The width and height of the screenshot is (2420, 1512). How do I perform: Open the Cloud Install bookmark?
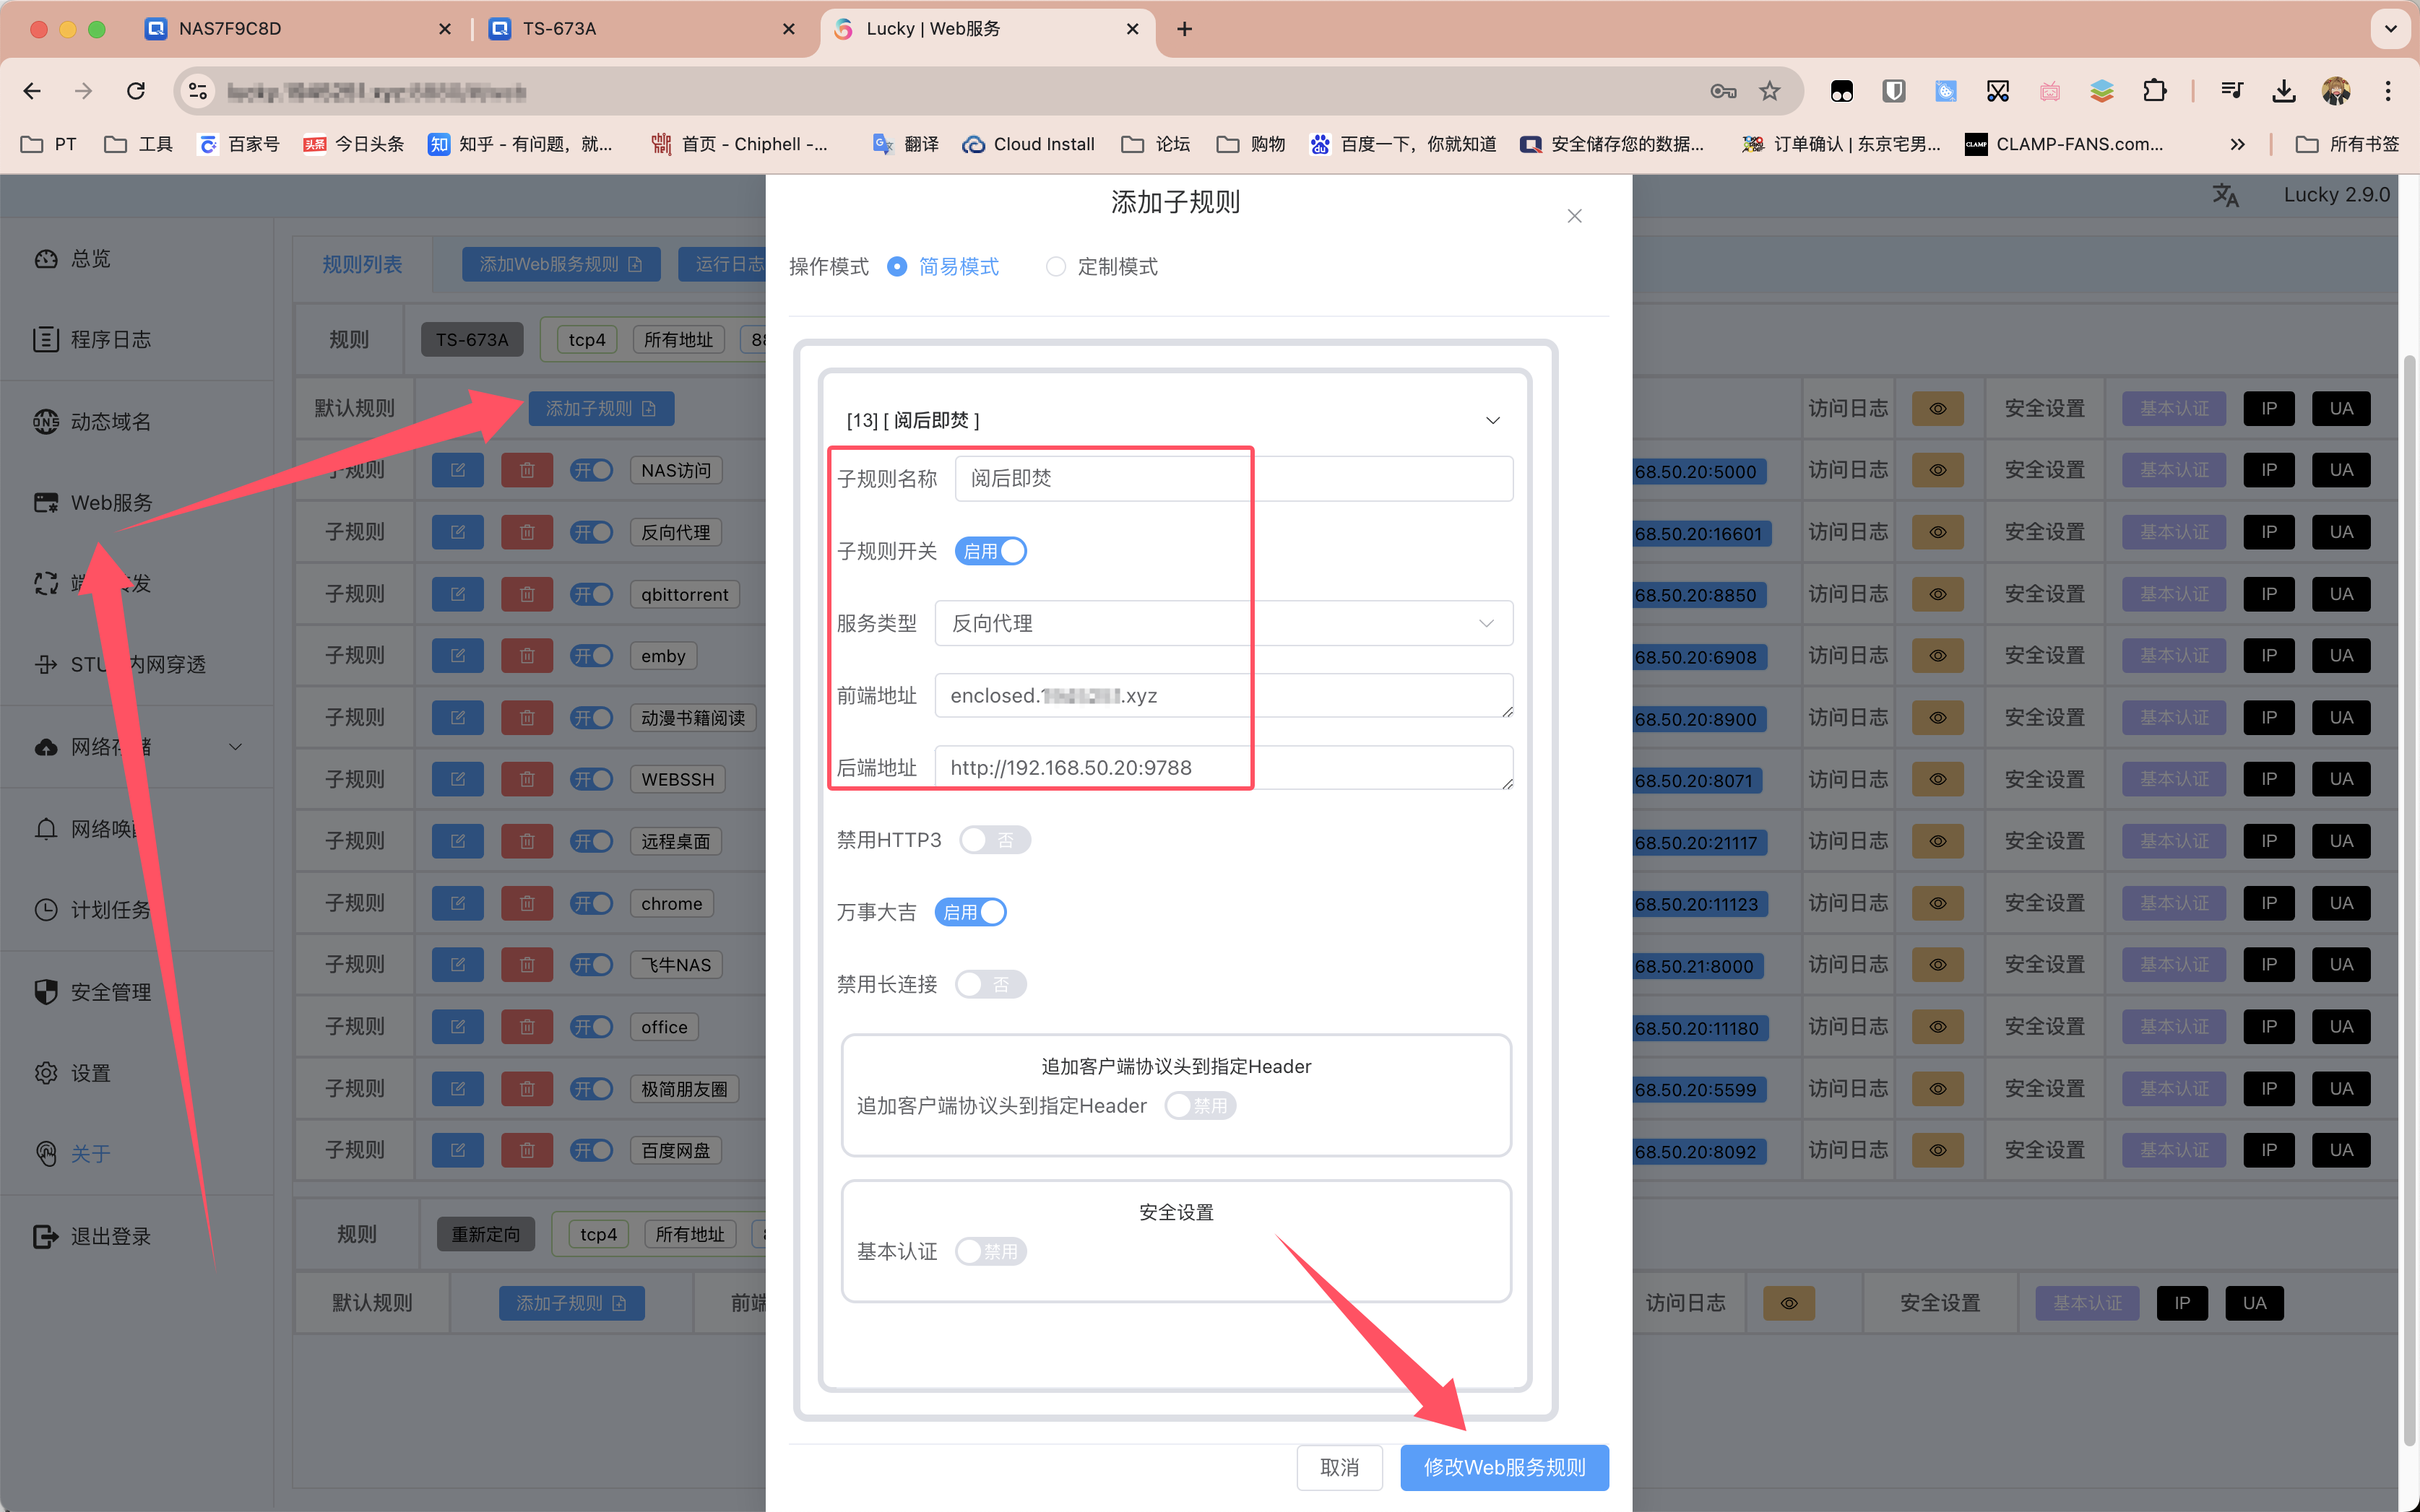[1029, 144]
